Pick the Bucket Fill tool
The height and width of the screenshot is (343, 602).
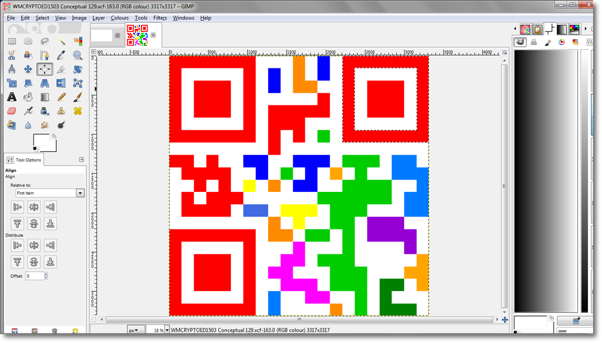28,97
